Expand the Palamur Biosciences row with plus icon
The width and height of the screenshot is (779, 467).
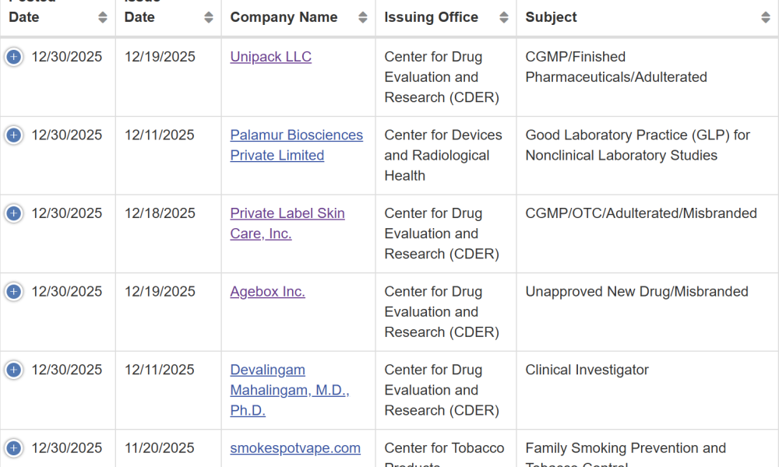14,135
